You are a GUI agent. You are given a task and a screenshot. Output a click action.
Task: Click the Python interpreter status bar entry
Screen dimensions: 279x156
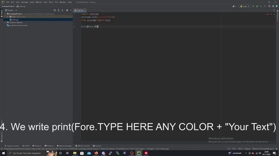[x=263, y=149]
